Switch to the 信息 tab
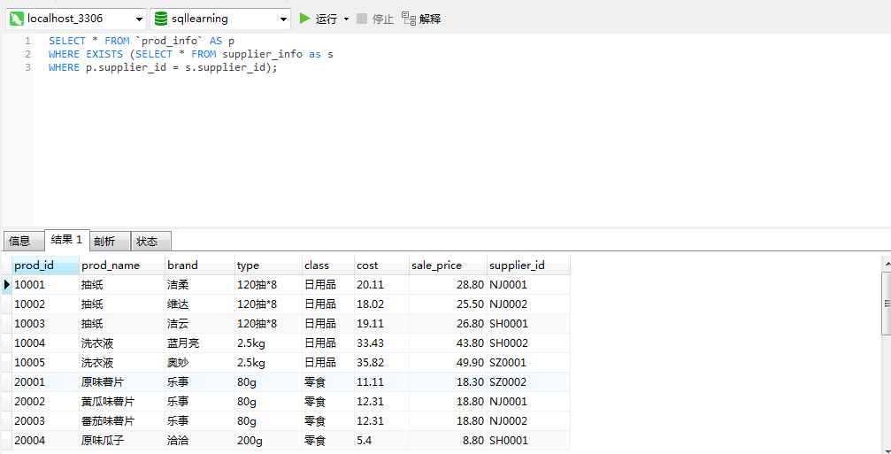This screenshot has width=891, height=454. pyautogui.click(x=23, y=241)
